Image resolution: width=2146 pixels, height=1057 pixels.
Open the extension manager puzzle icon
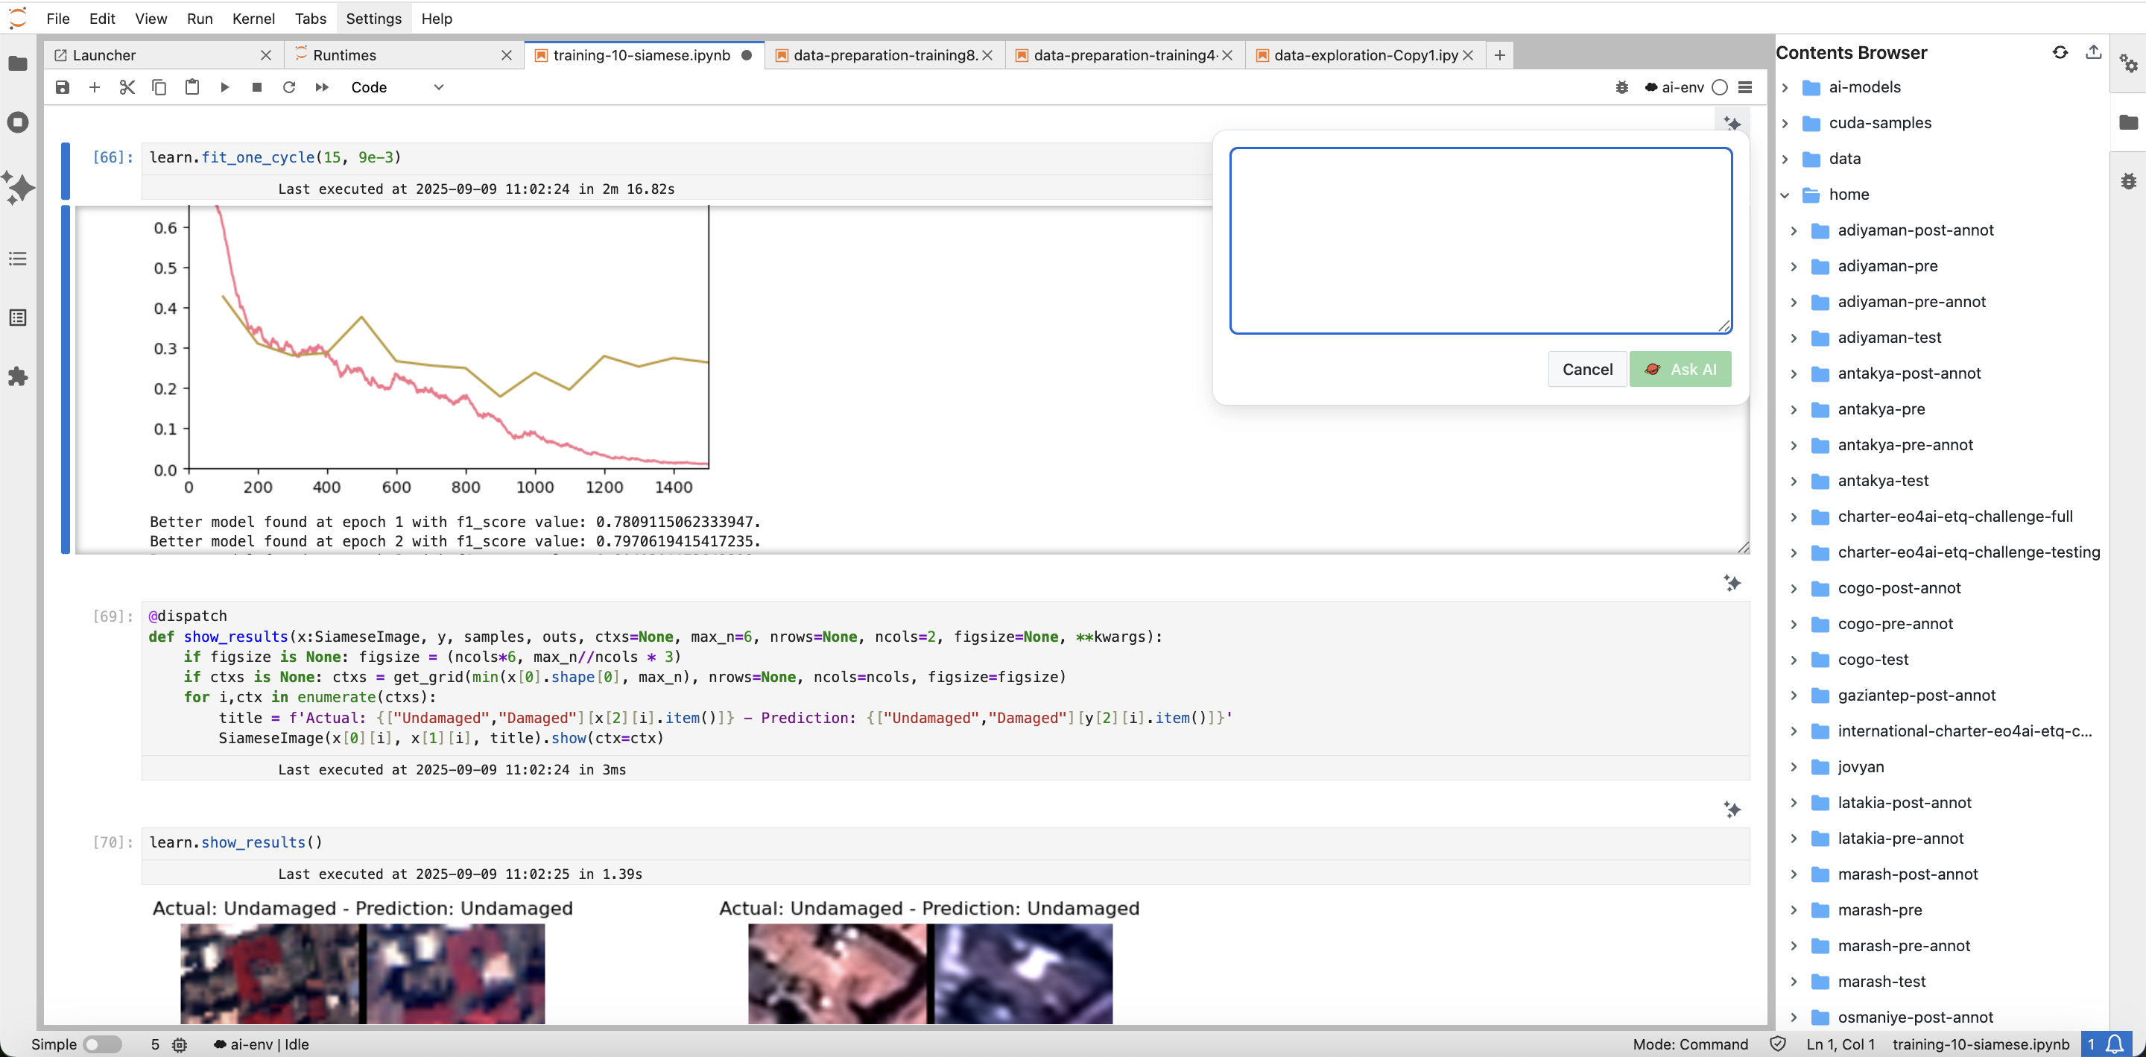17,376
